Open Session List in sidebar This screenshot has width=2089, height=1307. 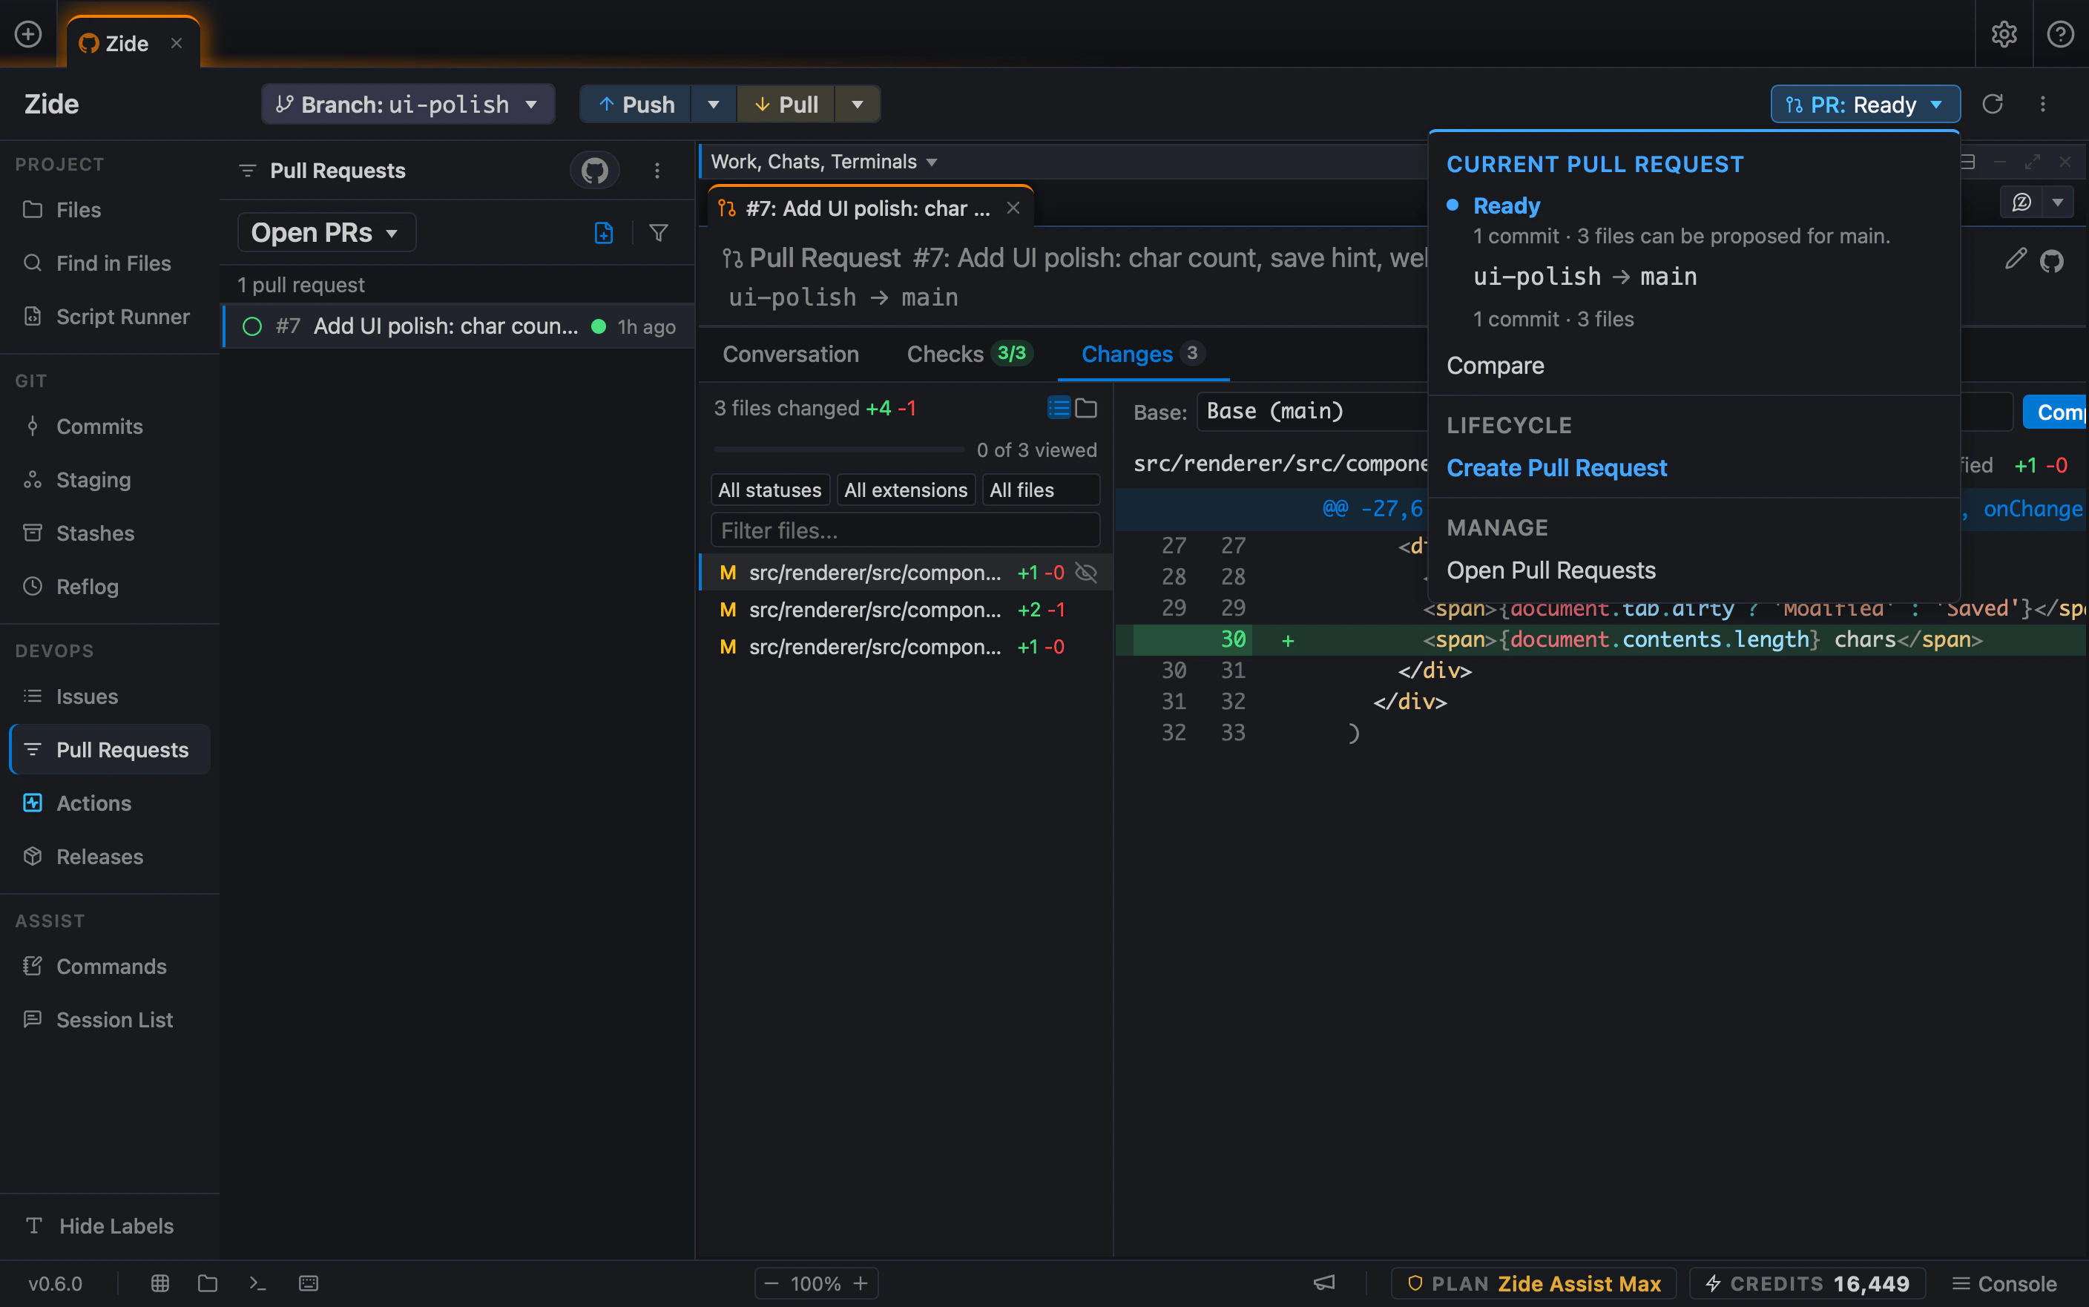point(114,1020)
